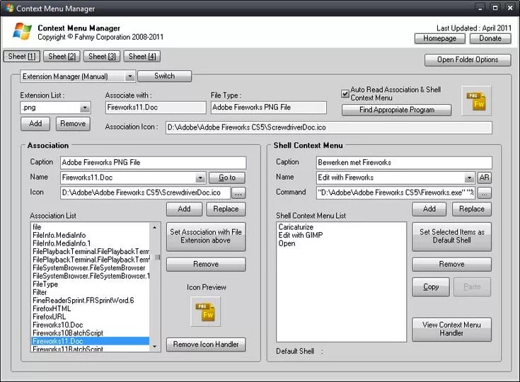Click the Shell Context Menu Caption field
This screenshot has height=382, width=520.
tap(404, 163)
